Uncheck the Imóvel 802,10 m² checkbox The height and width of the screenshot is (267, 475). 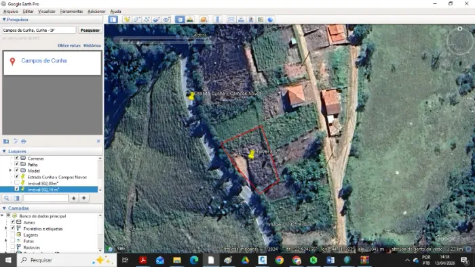point(17,189)
